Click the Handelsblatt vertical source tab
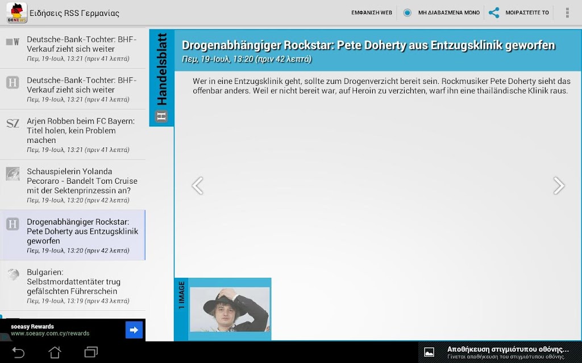Viewport: 582px width, 363px height. pos(161,78)
